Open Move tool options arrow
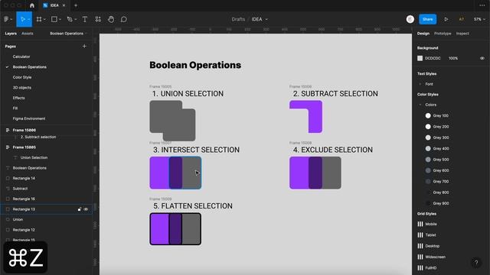Screen dimensions: 490x275 tap(28, 19)
